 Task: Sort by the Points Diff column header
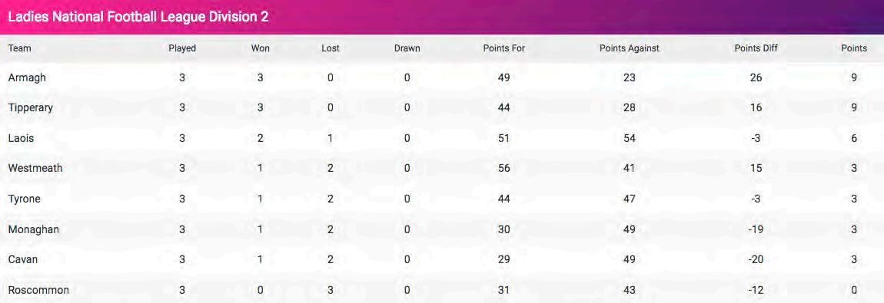pyautogui.click(x=756, y=48)
